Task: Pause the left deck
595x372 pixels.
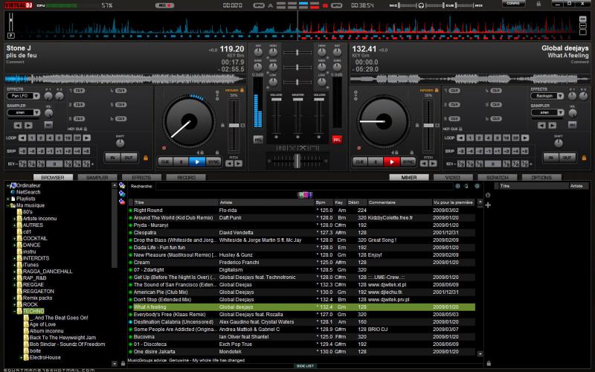Action: pyautogui.click(x=181, y=161)
